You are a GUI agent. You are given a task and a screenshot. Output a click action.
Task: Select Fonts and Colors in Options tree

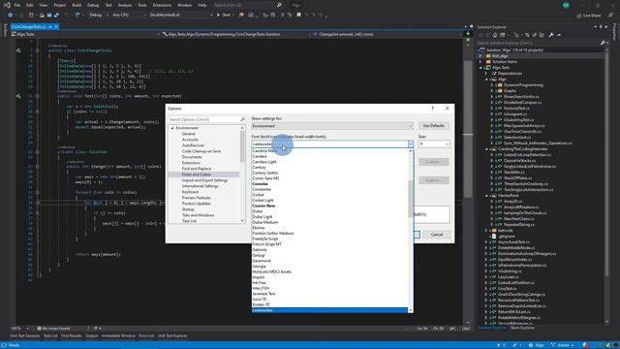[x=197, y=174]
